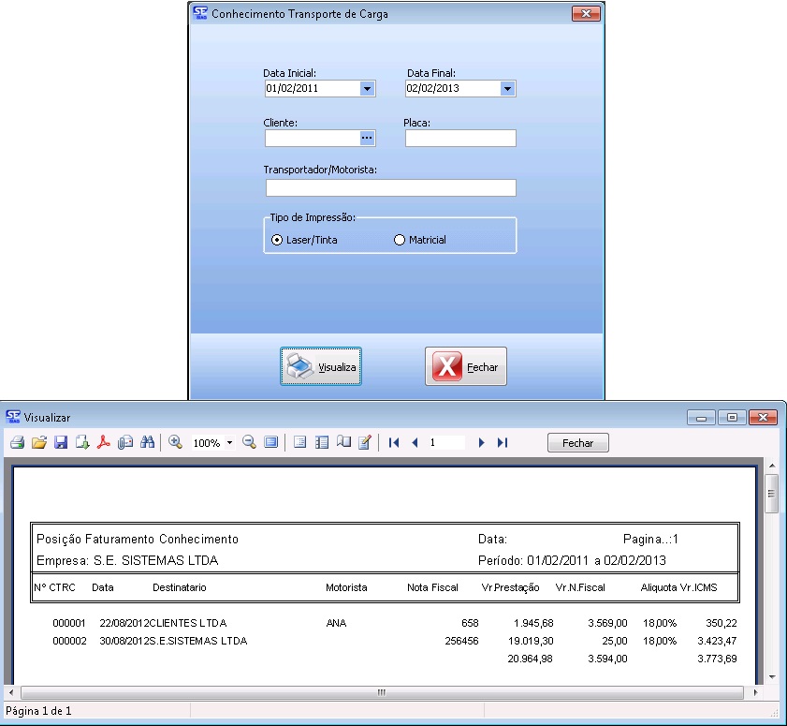Close preview with toolbar Fechar button

[577, 442]
